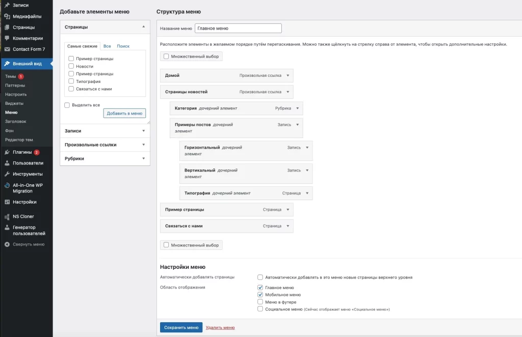The image size is (522, 337).
Task: Click the All-in-One WP Migration icon
Action: click(7, 186)
